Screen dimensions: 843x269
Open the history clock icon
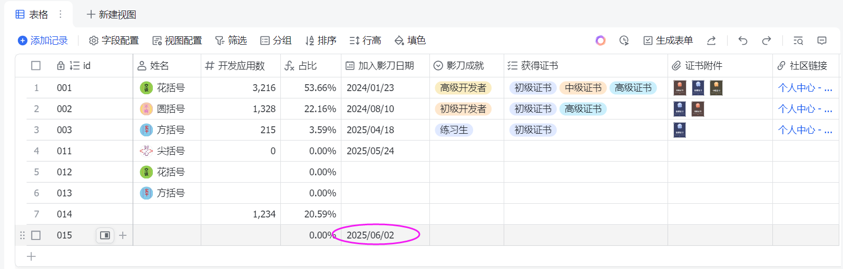click(x=624, y=41)
